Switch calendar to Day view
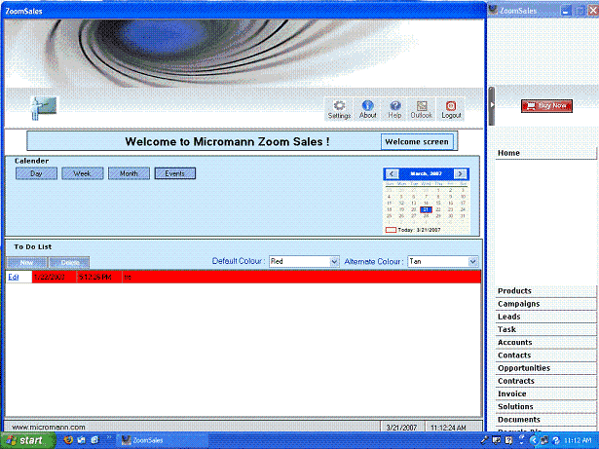Viewport: 599px width, 449px height. click(x=36, y=173)
